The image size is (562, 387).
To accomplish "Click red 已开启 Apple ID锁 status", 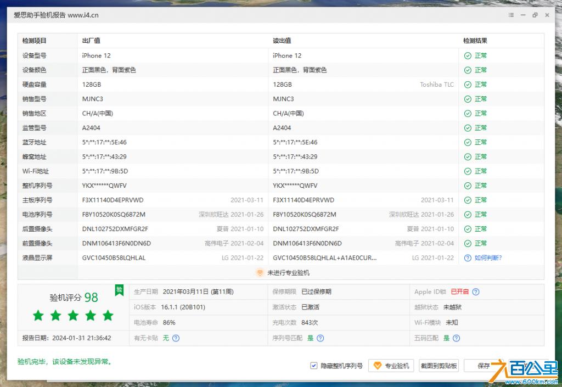I will 459,291.
